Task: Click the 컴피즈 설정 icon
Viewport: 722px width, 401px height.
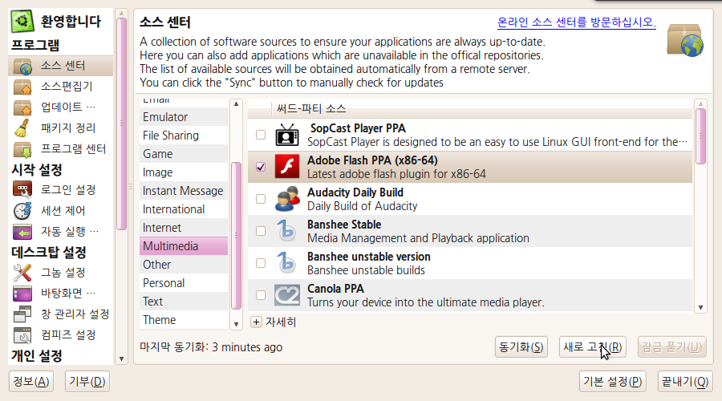Action: [22, 334]
